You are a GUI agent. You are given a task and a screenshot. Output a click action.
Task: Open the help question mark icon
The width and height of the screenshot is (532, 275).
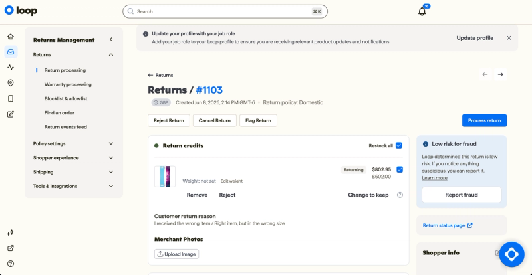tap(11, 264)
